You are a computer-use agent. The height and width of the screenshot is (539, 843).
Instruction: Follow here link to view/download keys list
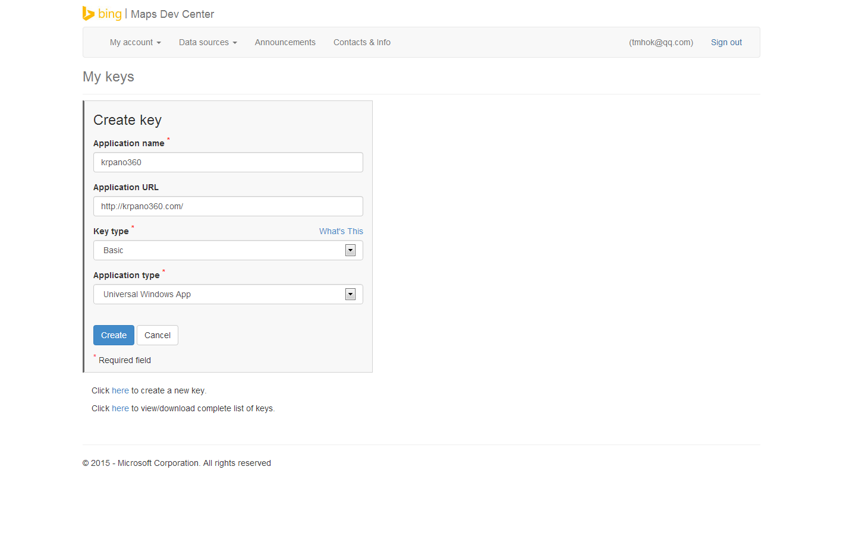point(120,408)
